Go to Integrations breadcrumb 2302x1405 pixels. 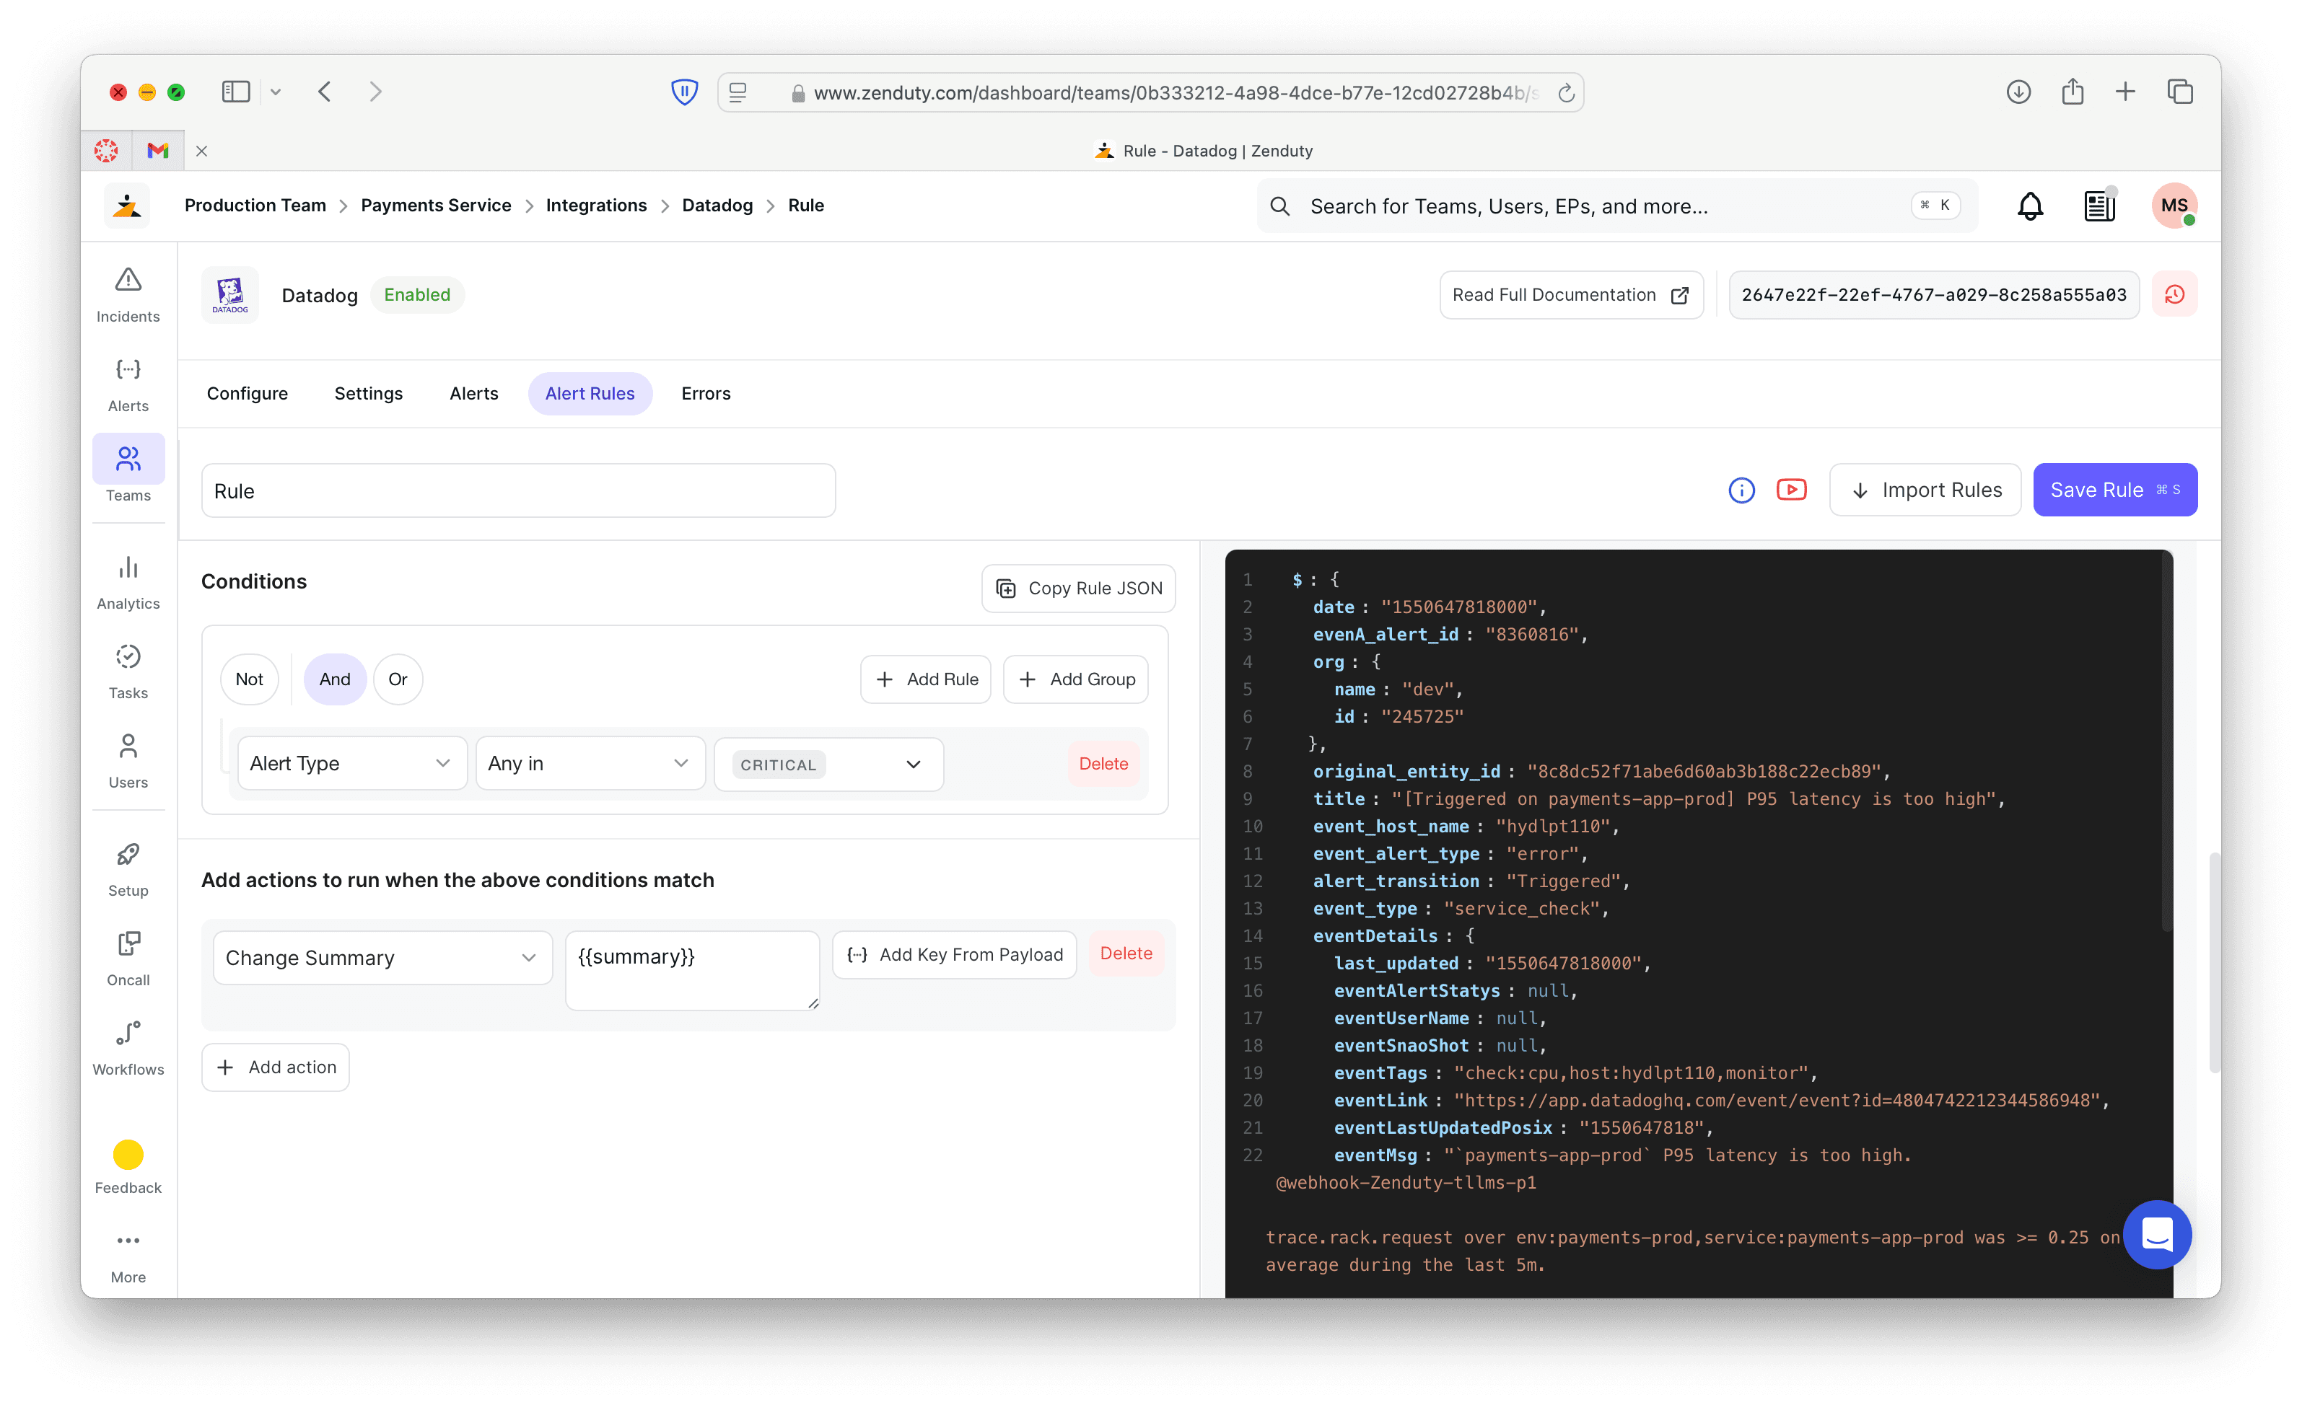click(x=596, y=206)
